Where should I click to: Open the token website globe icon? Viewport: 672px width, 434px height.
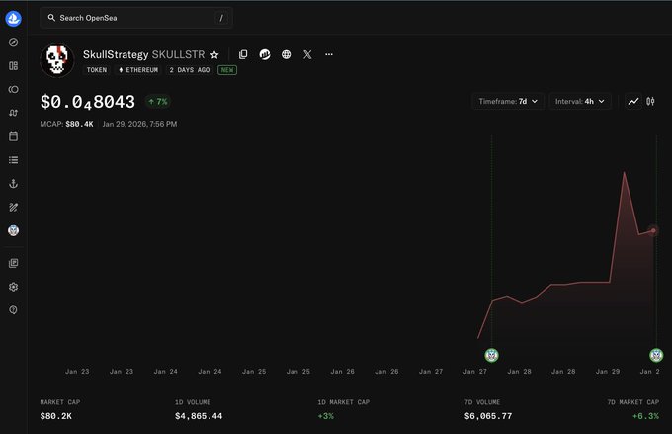point(286,54)
